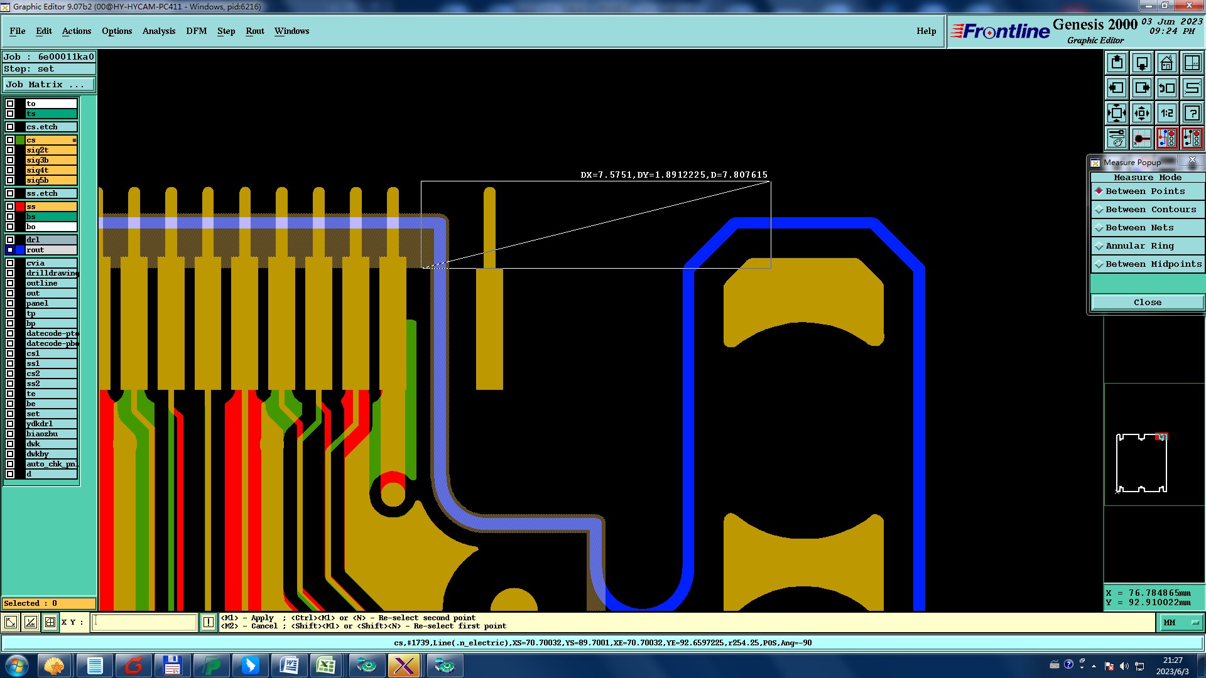Viewport: 1206px width, 678px height.
Task: Close the Measure Popup with Close button
Action: [x=1147, y=303]
